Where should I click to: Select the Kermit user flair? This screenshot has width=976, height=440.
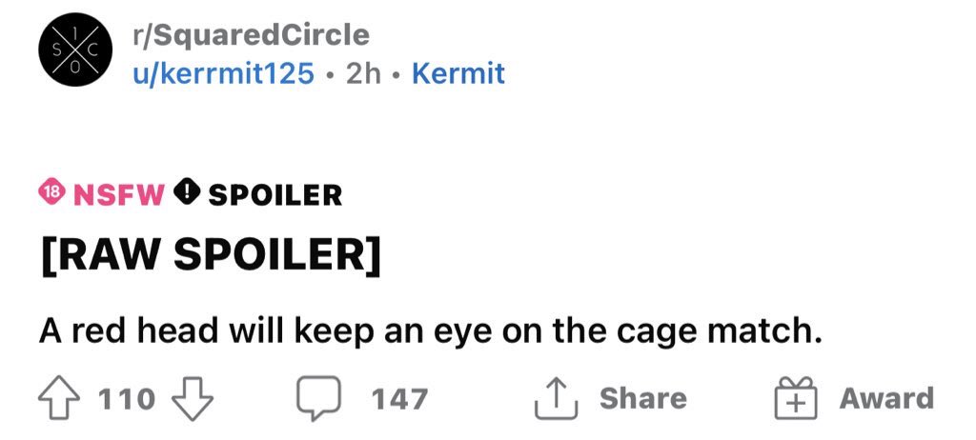tap(457, 73)
